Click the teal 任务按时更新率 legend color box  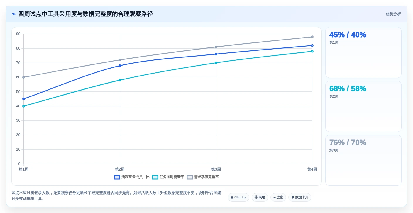point(155,177)
